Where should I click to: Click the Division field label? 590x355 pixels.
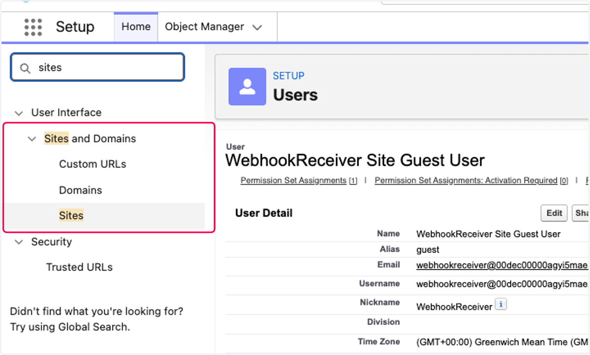point(383,322)
